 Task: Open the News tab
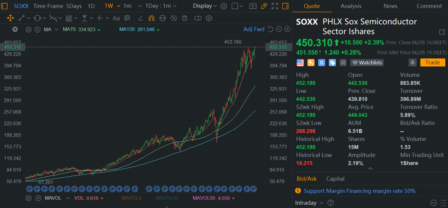pyautogui.click(x=390, y=6)
